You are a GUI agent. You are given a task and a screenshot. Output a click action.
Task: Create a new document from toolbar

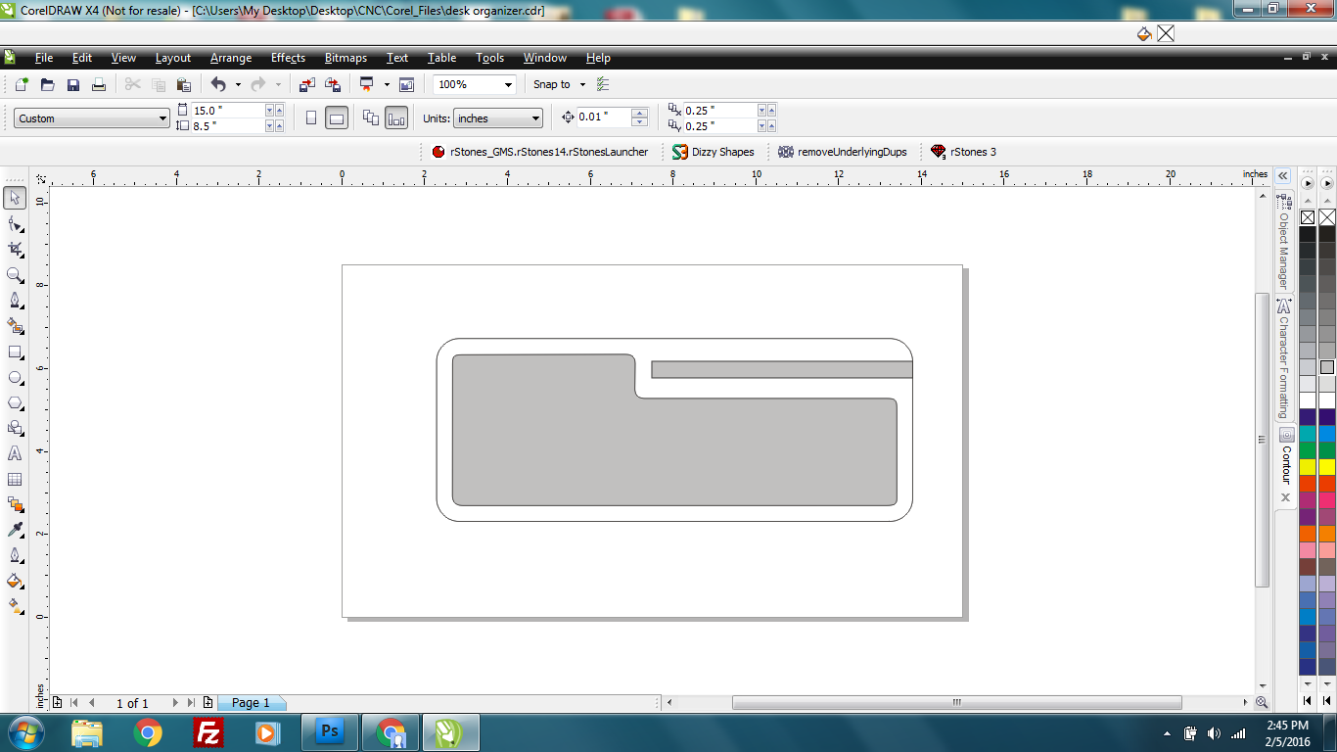pyautogui.click(x=22, y=84)
